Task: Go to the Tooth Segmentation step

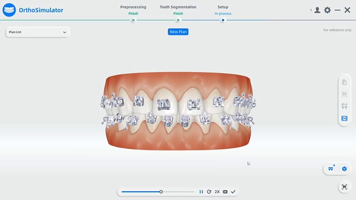Action: pyautogui.click(x=178, y=7)
